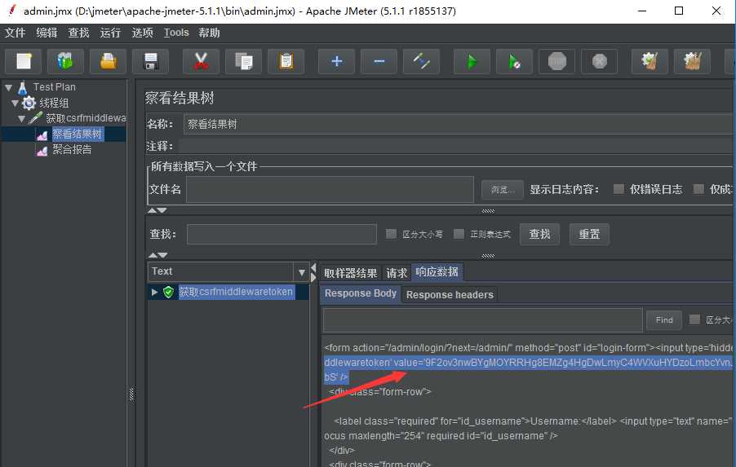Click the Test Plan flask icon
The height and width of the screenshot is (467, 736).
click(x=23, y=87)
